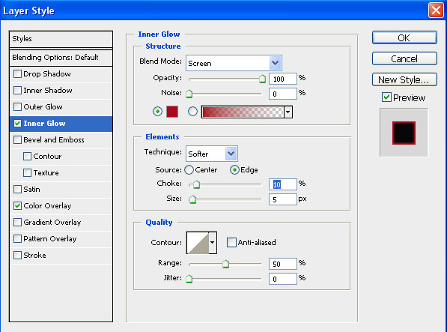Click the contour curve thumbnail
This screenshot has height=332, width=447.
click(198, 243)
